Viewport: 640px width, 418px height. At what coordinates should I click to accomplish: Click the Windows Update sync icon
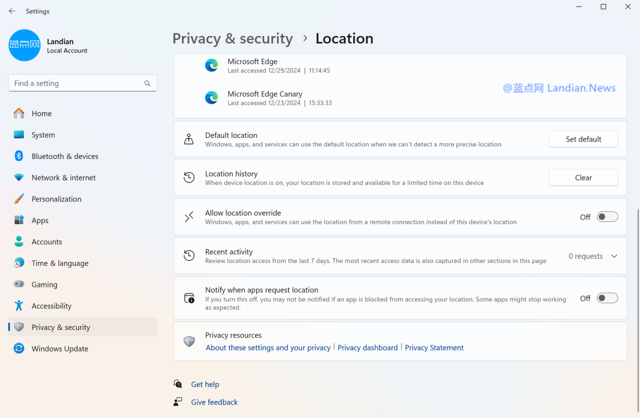pyautogui.click(x=19, y=348)
